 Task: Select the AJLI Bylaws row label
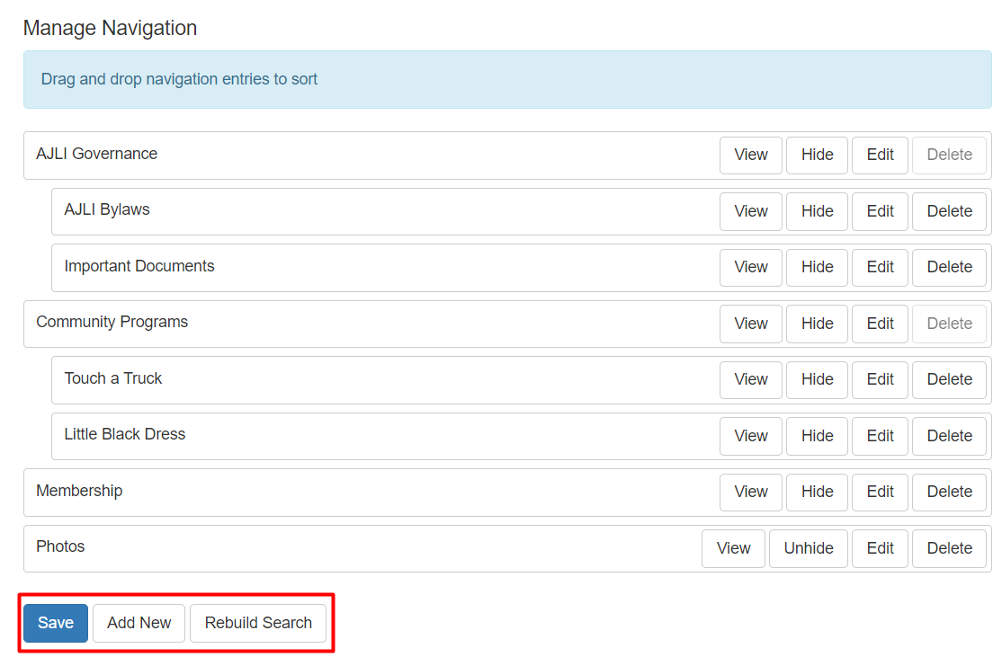coord(107,210)
